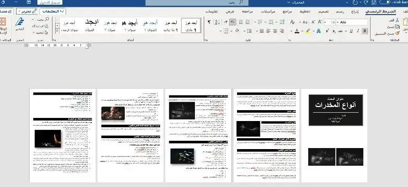408x187 pixels.
Task: Show paragraph marks with pilcrow icon
Action: (209, 22)
